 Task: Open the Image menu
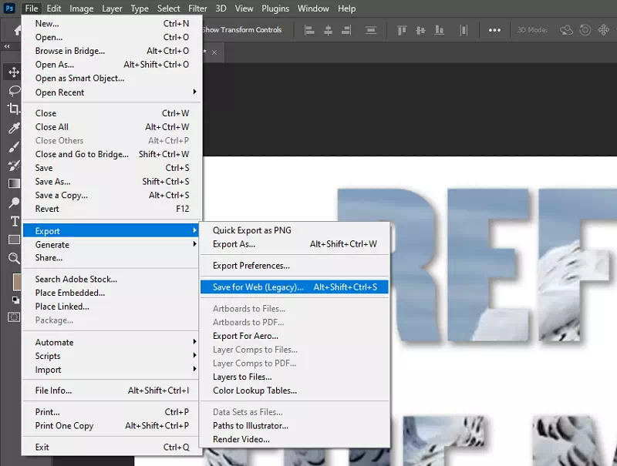tap(82, 8)
